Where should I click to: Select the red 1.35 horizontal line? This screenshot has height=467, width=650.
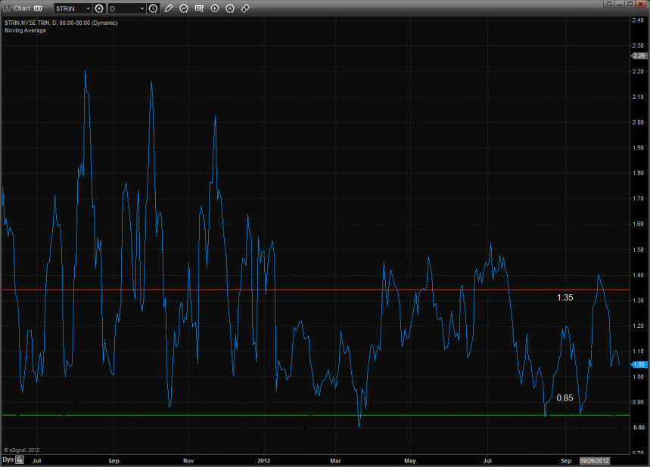click(x=378, y=289)
